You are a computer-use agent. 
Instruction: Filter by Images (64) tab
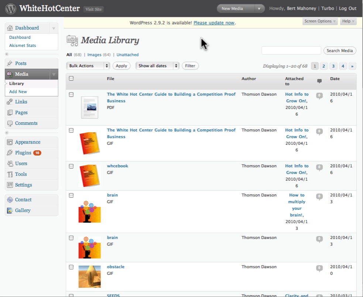pyautogui.click(x=99, y=55)
